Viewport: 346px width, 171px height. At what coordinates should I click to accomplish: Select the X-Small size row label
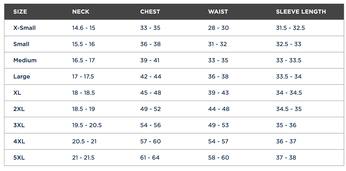(x=24, y=28)
